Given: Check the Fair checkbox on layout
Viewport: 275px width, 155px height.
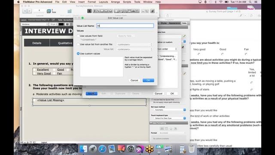Looking at the screenshot, I should [55, 74].
